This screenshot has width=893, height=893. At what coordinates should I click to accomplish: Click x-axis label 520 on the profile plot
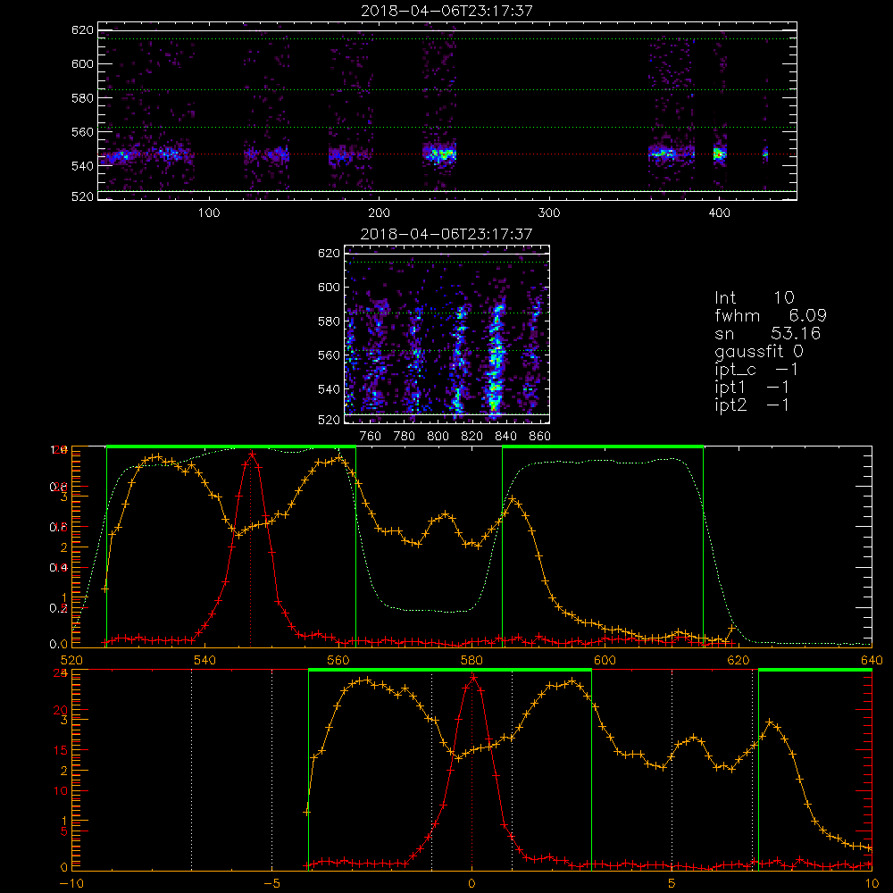tap(71, 661)
